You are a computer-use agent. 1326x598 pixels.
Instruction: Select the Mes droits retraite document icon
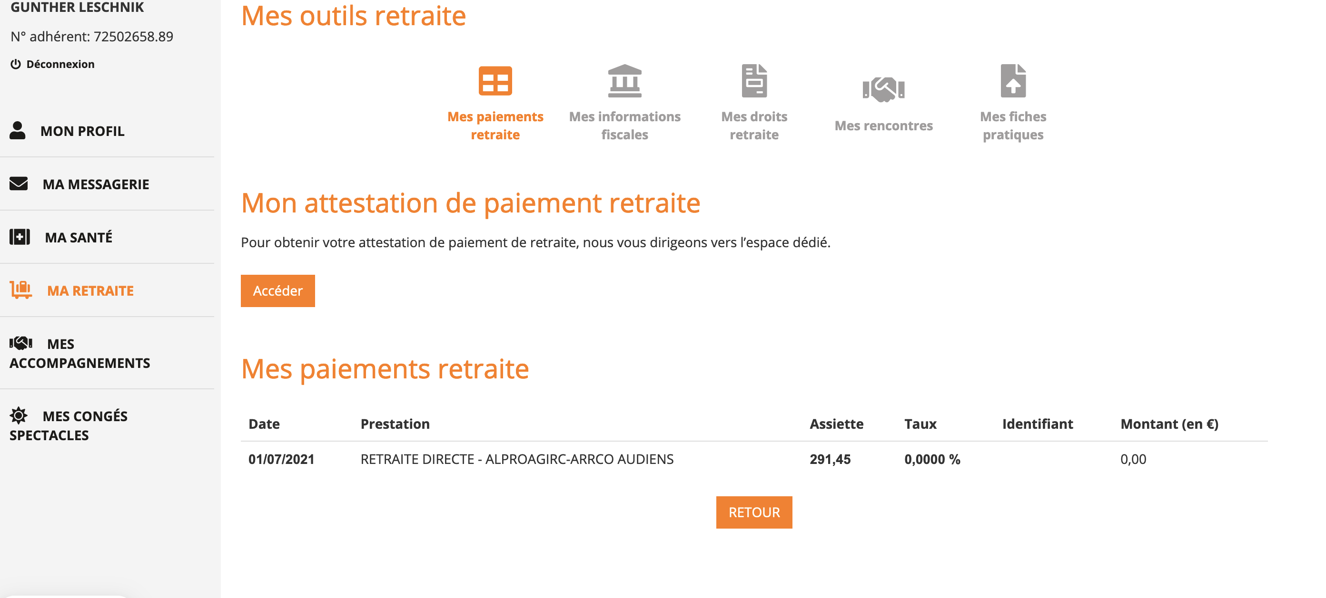[x=753, y=81]
